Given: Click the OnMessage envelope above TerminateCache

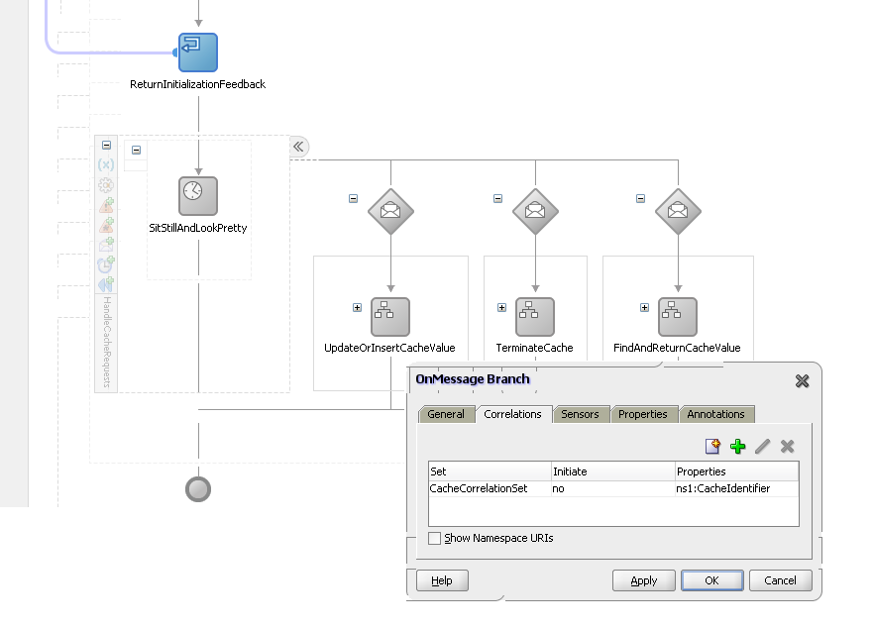Looking at the screenshot, I should (x=535, y=211).
